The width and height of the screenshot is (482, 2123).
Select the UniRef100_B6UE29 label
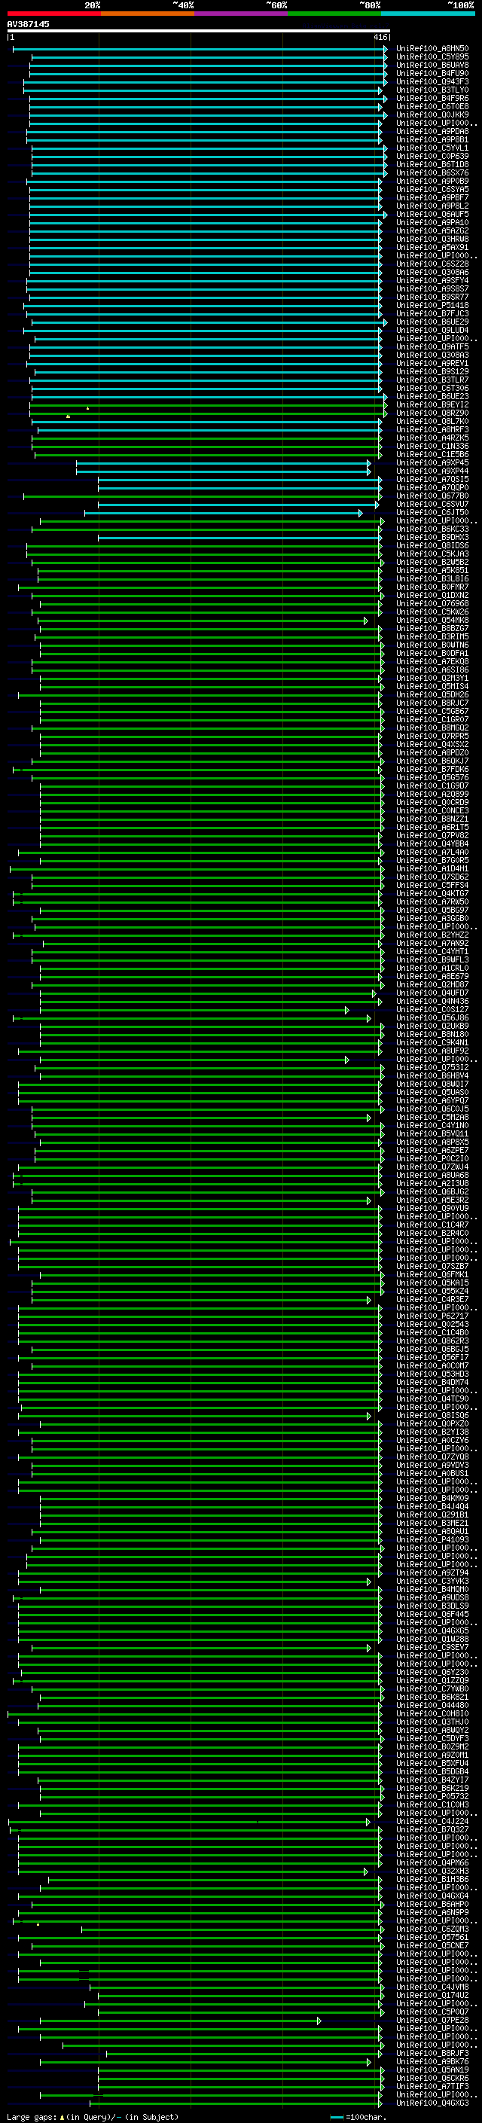click(x=432, y=322)
